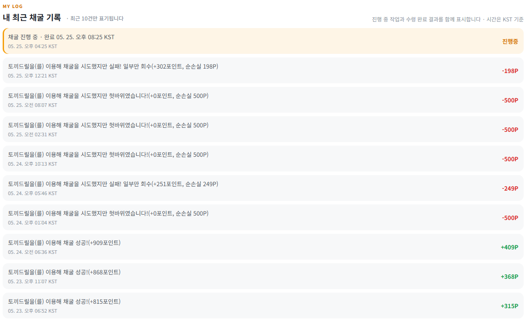Viewport: 525px width, 322px height.
Task: Click the -198P loss amount
Action: (x=510, y=71)
